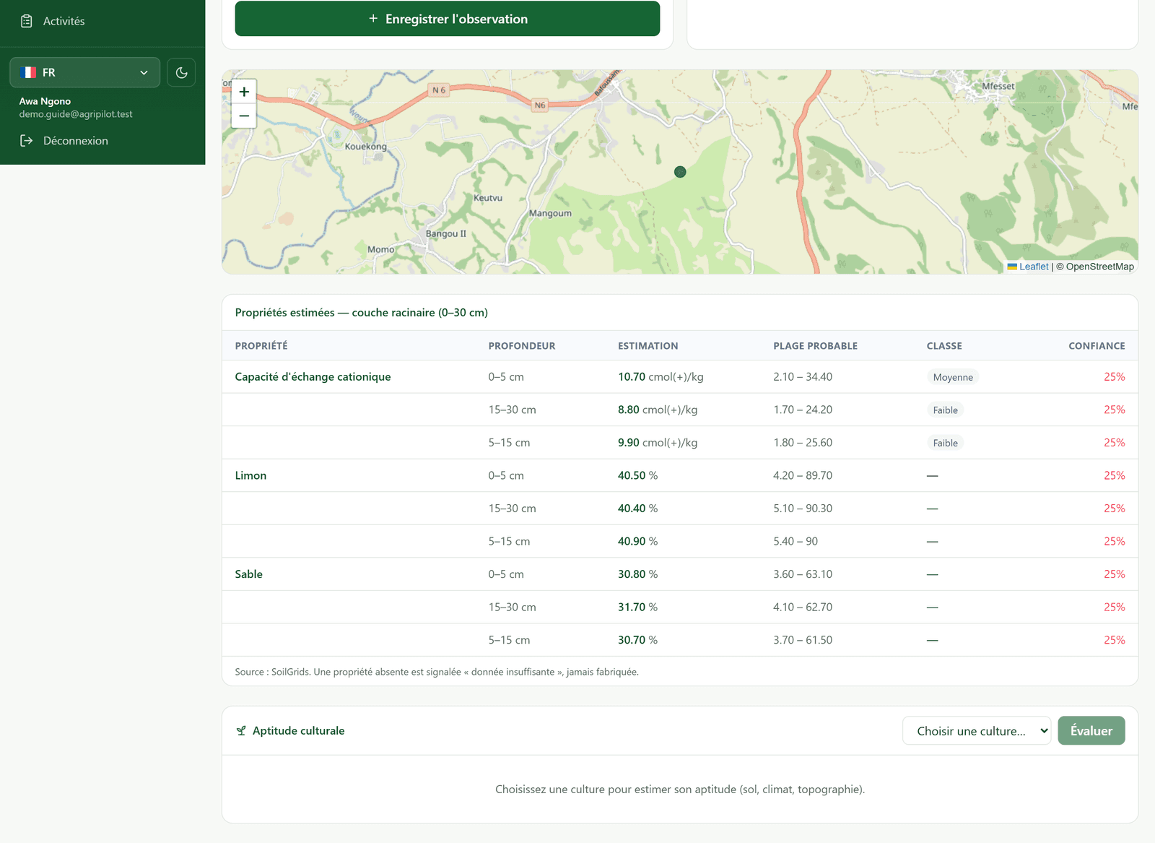Click the French flag icon
The image size is (1155, 843).
pos(28,72)
